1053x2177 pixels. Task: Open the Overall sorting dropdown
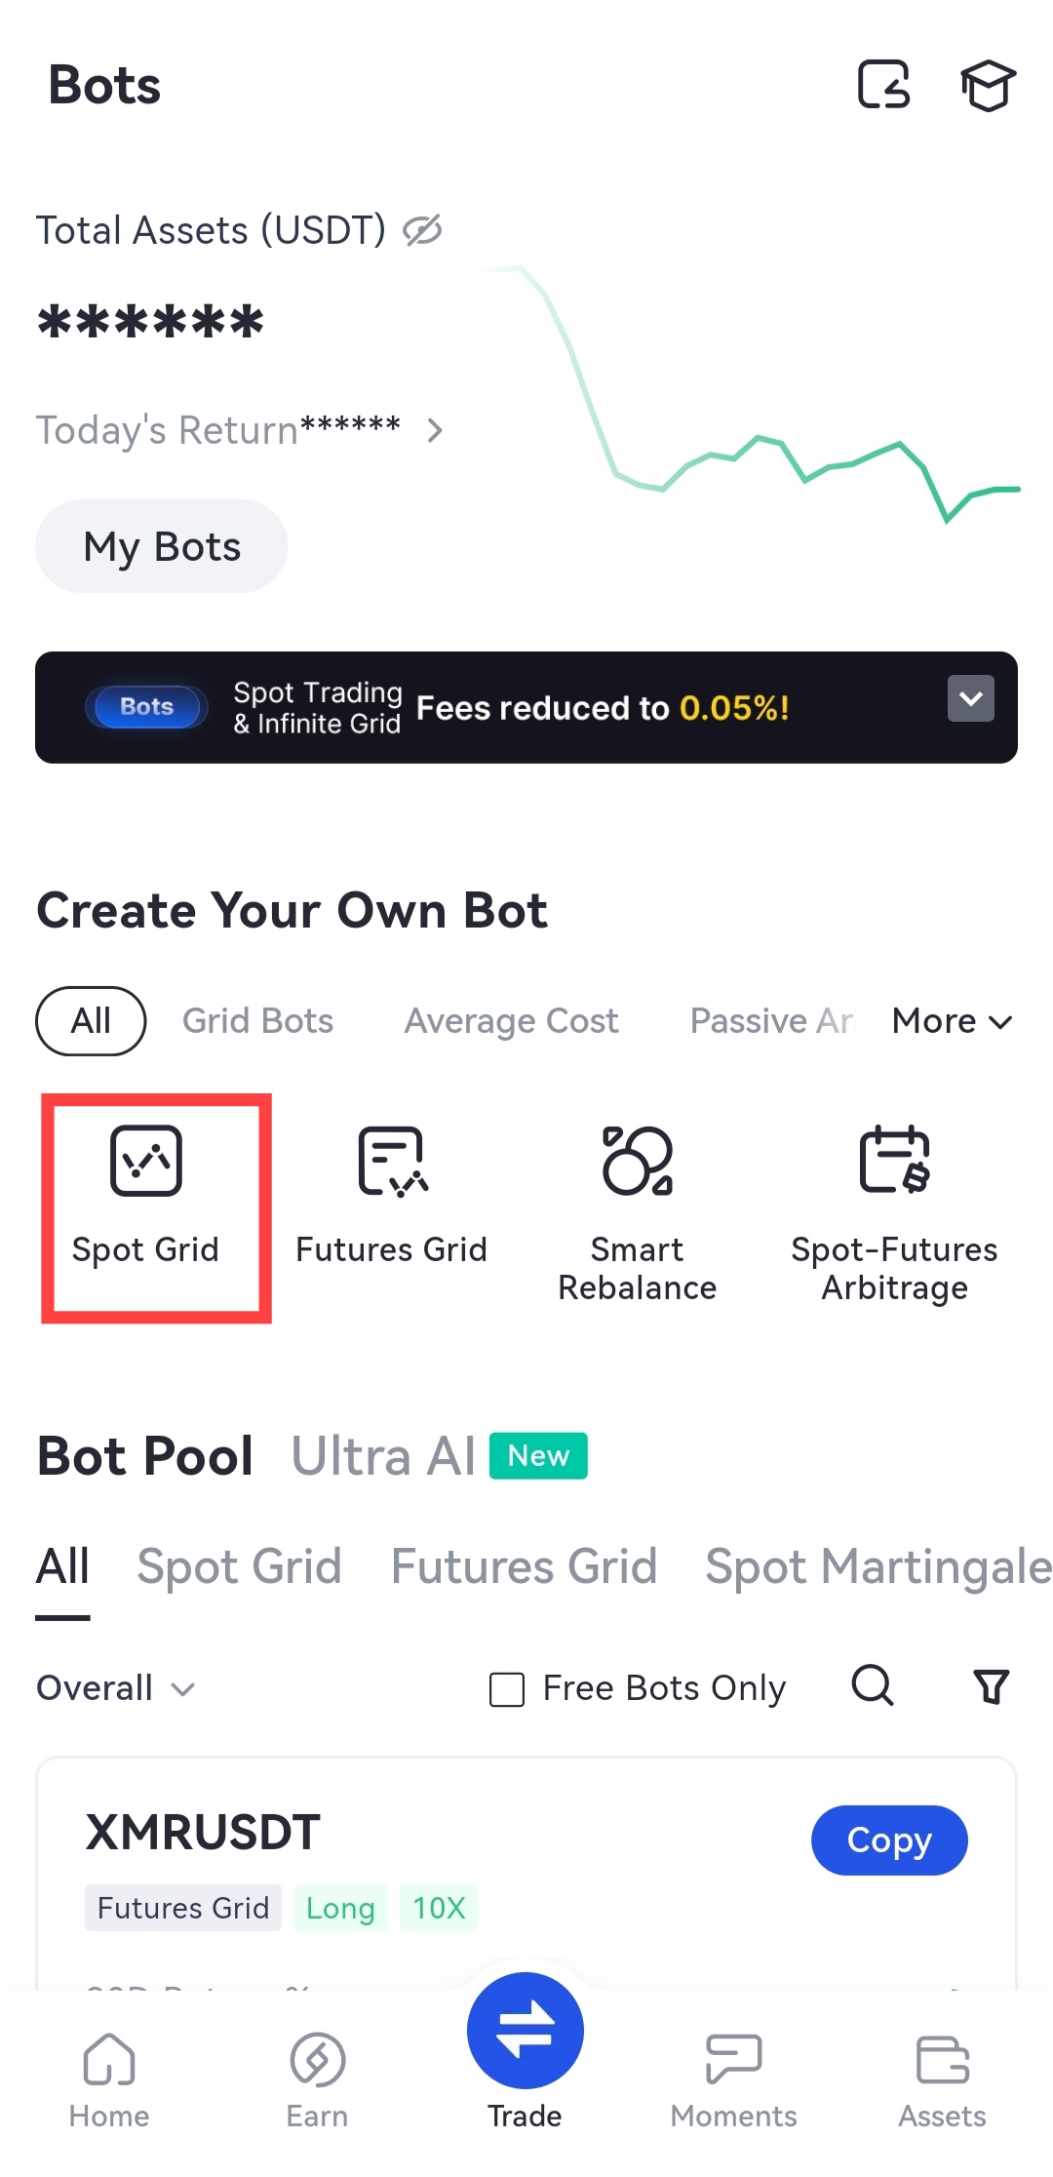(116, 1688)
